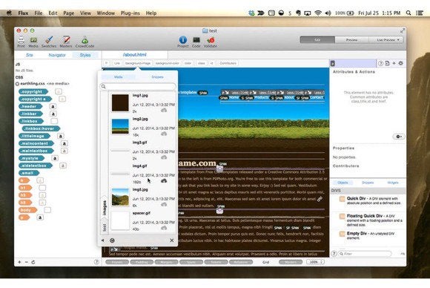Click the checkmark circle in media popup footer
Image resolution: width=430 pixels, height=288 pixels.
coord(112,240)
